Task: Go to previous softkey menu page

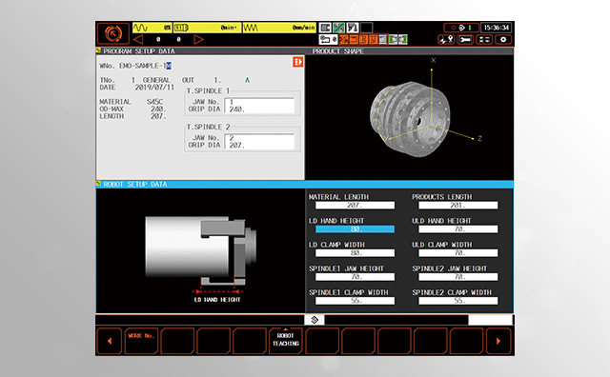Action: (110, 341)
